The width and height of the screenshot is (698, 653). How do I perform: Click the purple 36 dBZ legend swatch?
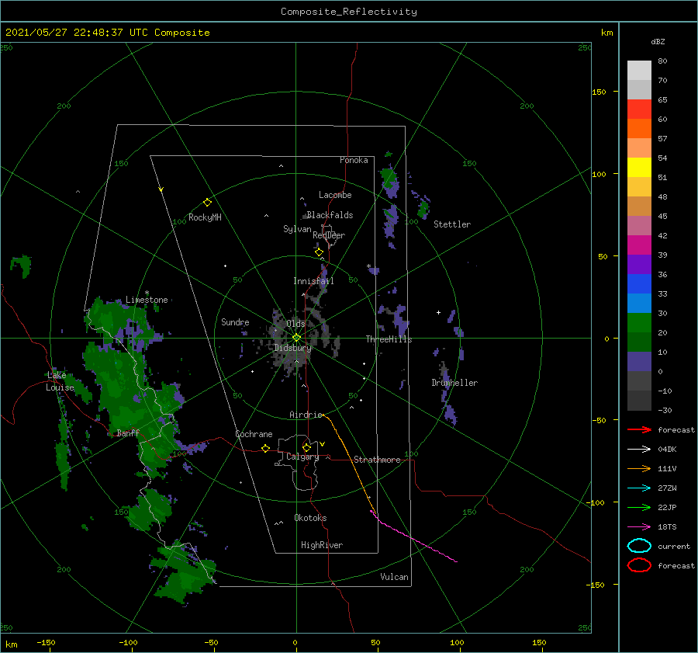click(639, 264)
